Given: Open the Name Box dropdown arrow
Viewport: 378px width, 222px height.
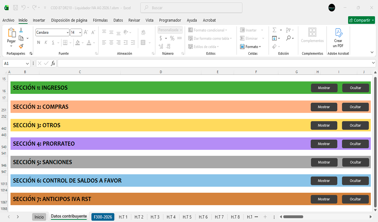Looking at the screenshot, I should [x=27, y=63].
